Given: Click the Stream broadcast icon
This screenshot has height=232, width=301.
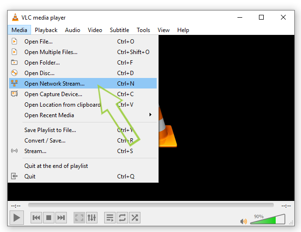Looking at the screenshot, I should 14,151.
